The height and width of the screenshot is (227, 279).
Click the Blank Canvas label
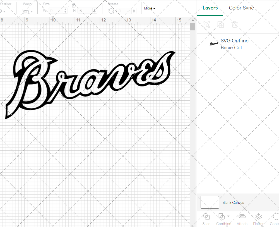point(233,202)
